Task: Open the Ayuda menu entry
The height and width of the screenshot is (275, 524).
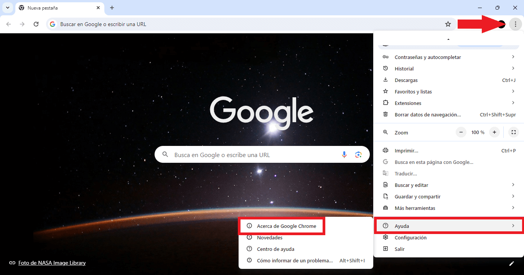Action: [x=448, y=226]
